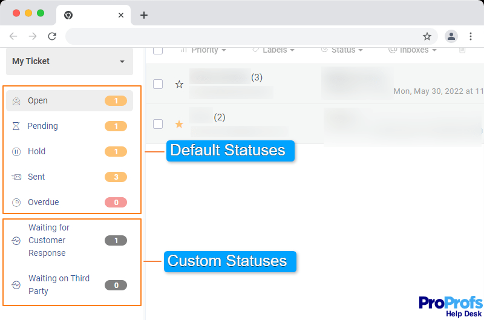Click the Open count badge
Viewport: 484px width, 320px height.
coord(116,101)
